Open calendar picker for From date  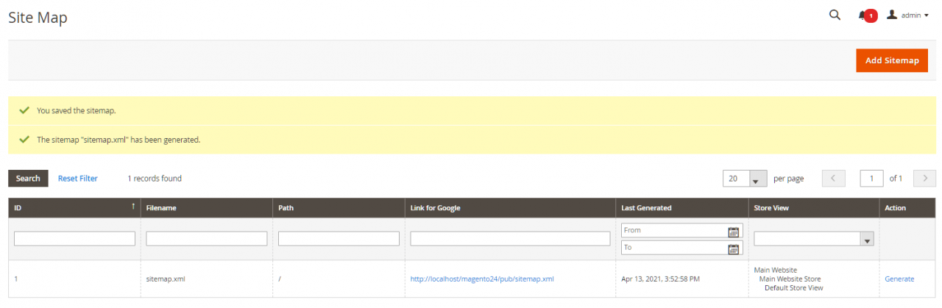pyautogui.click(x=733, y=232)
